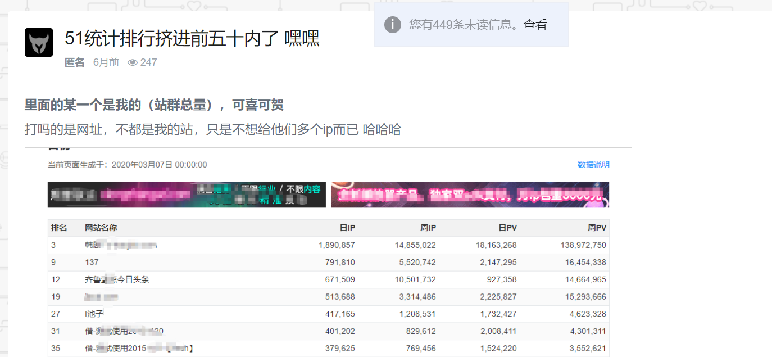
Task: Click daily IP value 791,810
Action: pyautogui.click(x=340, y=262)
